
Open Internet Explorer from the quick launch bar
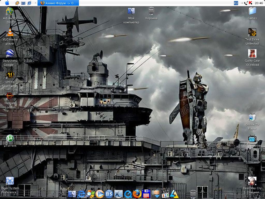coord(29,3)
